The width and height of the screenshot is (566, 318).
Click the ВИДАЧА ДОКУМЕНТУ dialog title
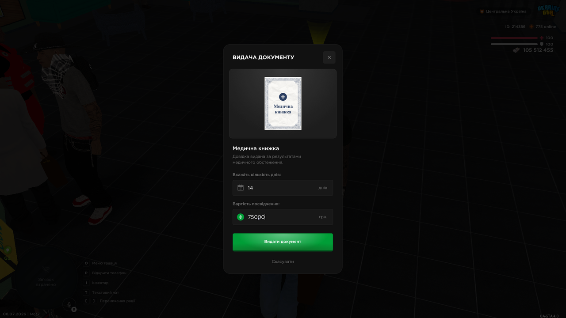[x=263, y=57]
